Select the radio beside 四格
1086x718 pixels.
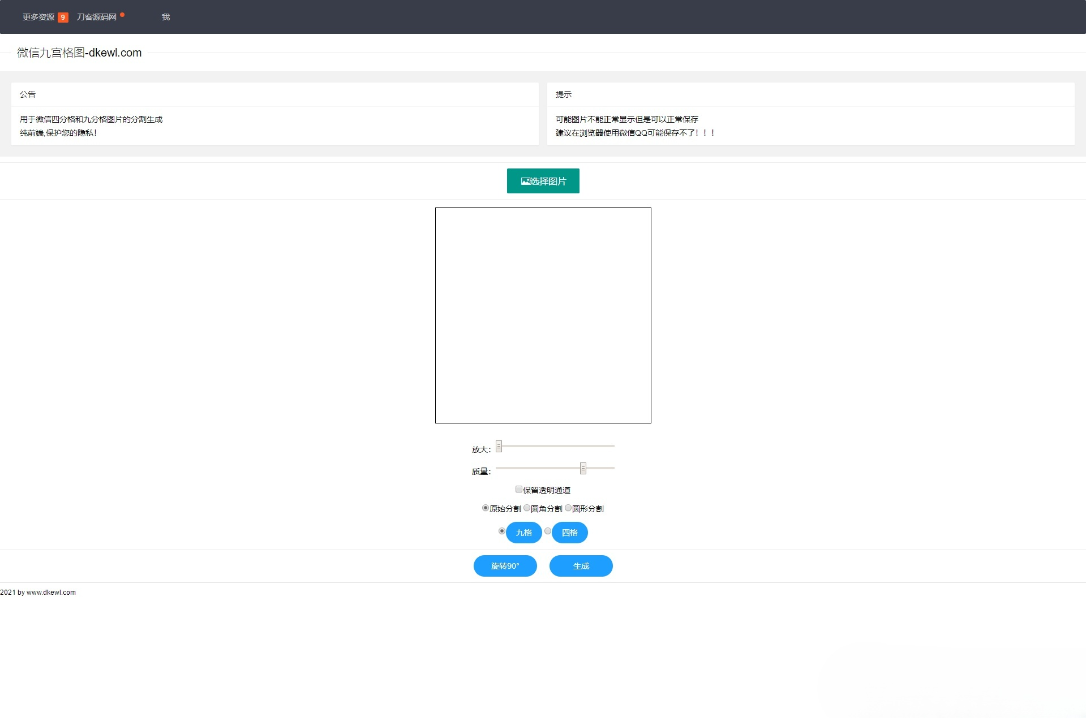pos(547,531)
